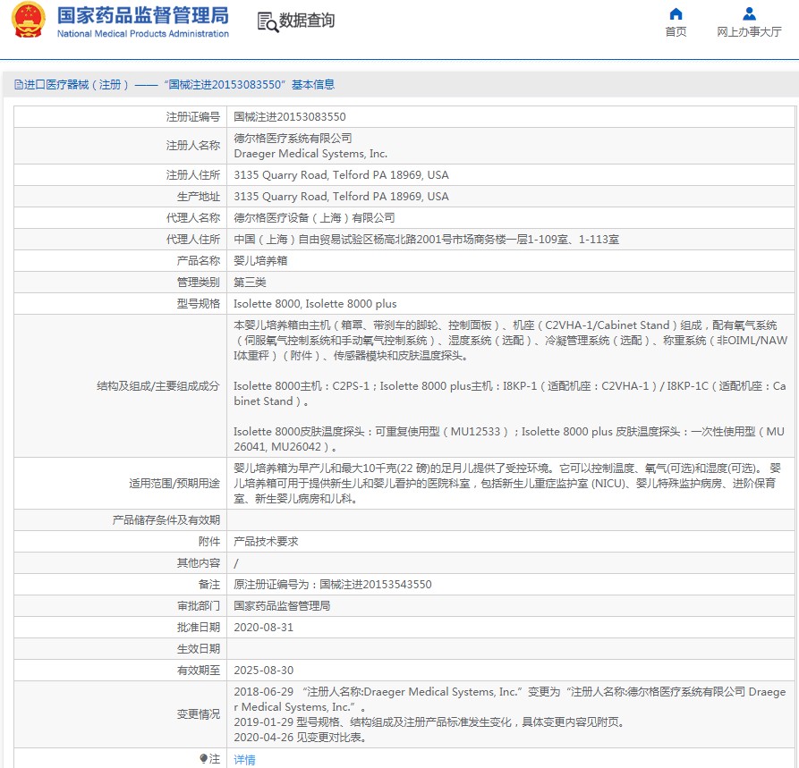This screenshot has height=768, width=799.
Task: Click Draeger Medical Systems, Inc. text
Action: click(310, 153)
